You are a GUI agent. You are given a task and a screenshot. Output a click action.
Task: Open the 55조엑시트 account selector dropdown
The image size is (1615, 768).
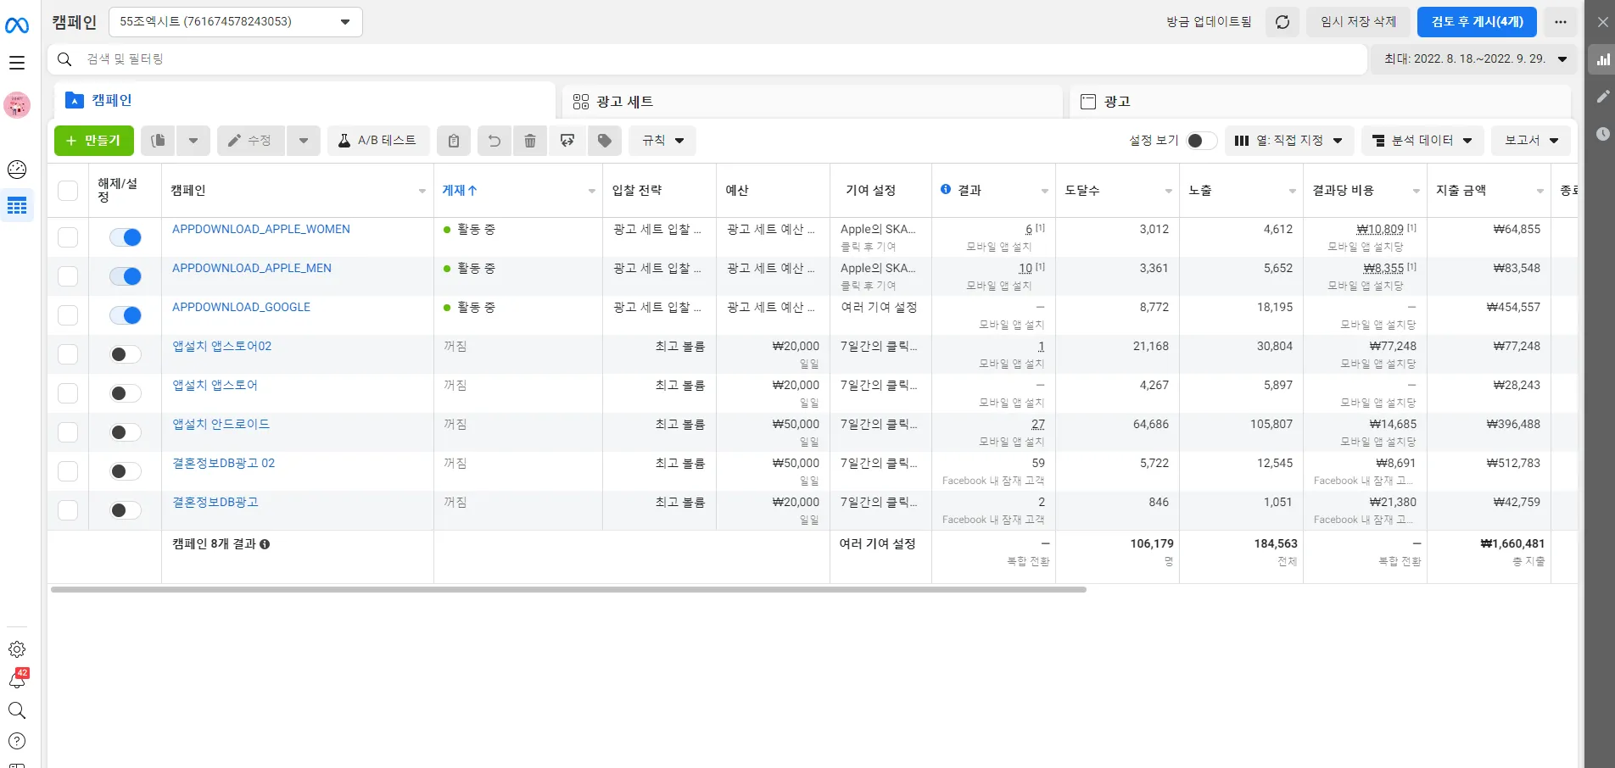(x=235, y=22)
